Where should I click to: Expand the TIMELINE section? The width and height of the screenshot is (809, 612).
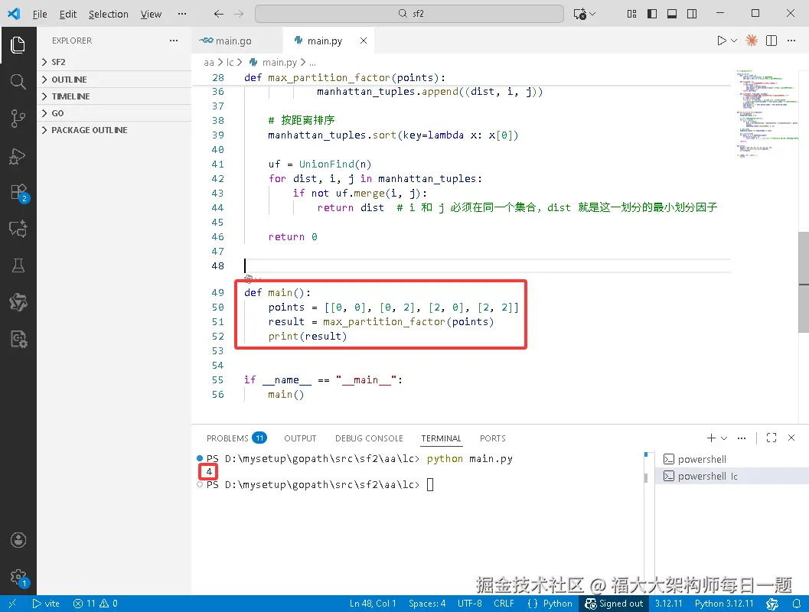114,96
